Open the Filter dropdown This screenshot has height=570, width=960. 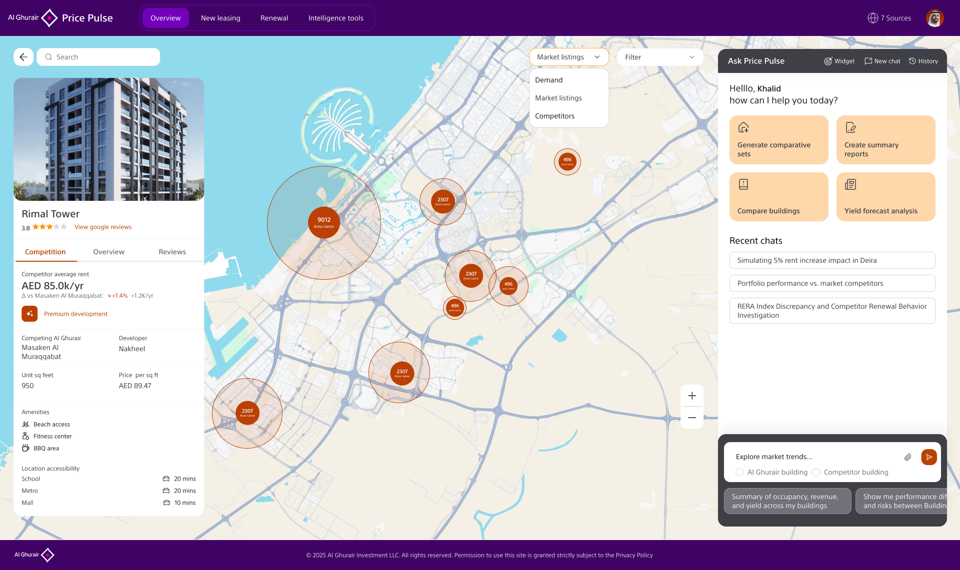coord(660,57)
